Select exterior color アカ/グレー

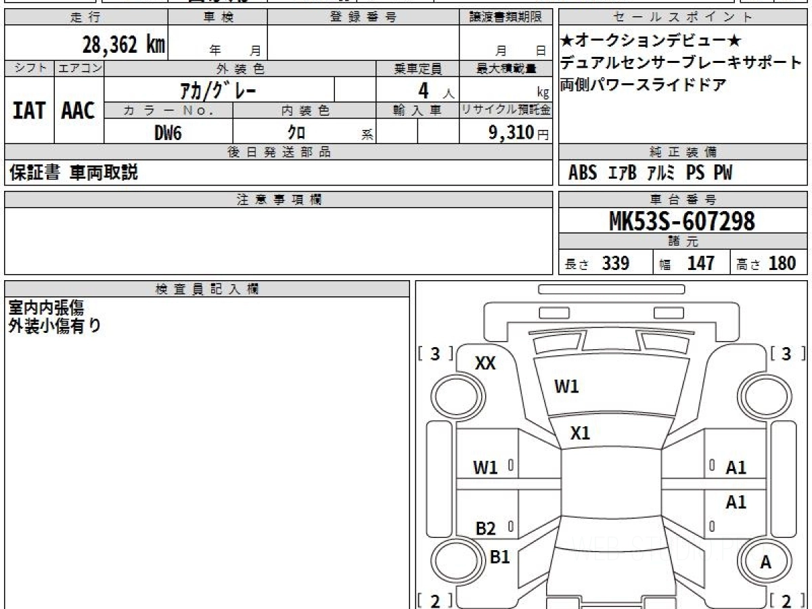(x=218, y=89)
